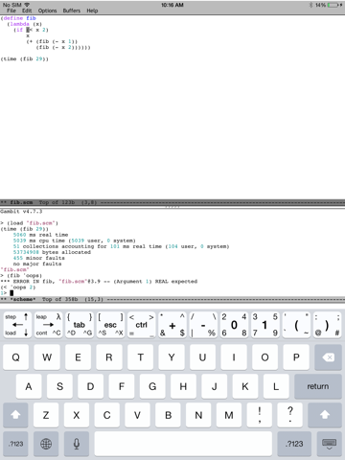Place cursor at the REPL prompt
The width and height of the screenshot is (345, 460).
(x=11, y=293)
